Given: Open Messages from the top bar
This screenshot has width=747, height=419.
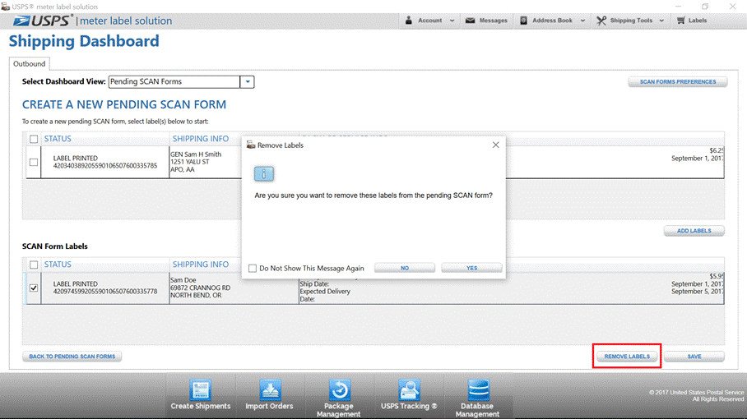Looking at the screenshot, I should click(x=486, y=21).
